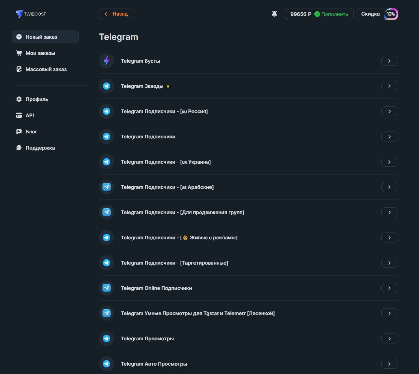This screenshot has width=419, height=374.
Task: Open the API sidebar section
Action: tap(30, 115)
